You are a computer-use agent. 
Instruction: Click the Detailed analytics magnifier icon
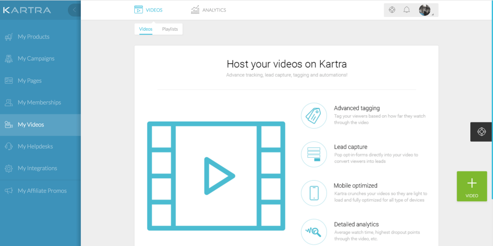point(313,232)
